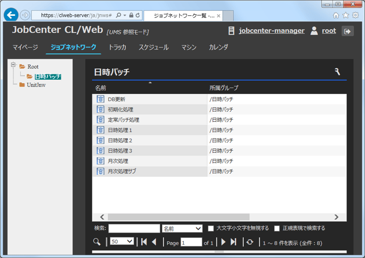This screenshot has width=365, height=258.
Task: Run search with the magnifier icon in pager
Action: [x=97, y=242]
